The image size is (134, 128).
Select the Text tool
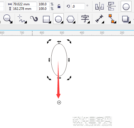pyautogui.click(x=85, y=19)
